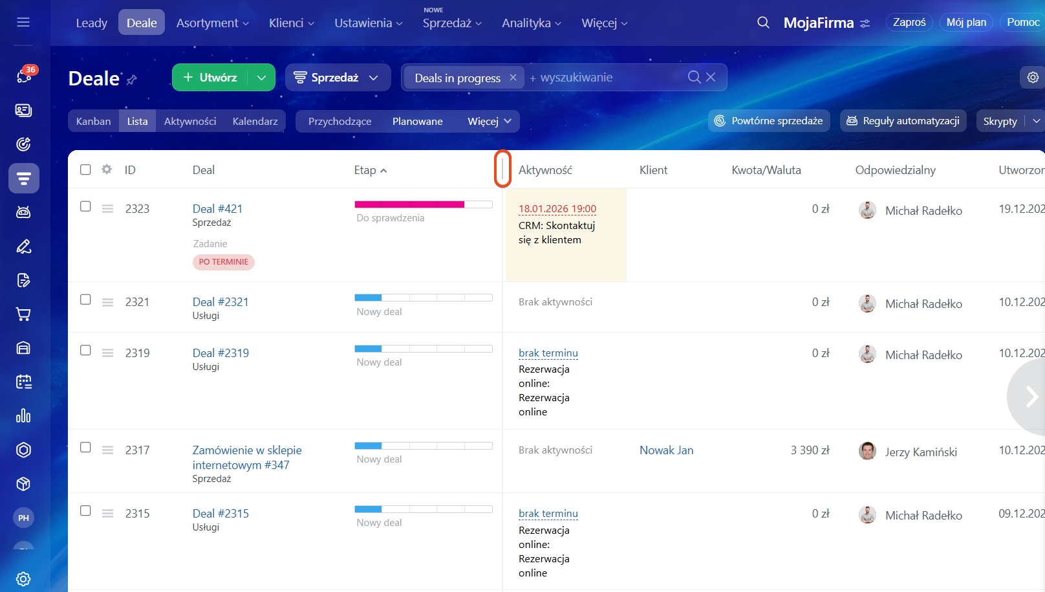Click the Reguły automatyzacji button
Screen dimensions: 1045x592
click(903, 121)
